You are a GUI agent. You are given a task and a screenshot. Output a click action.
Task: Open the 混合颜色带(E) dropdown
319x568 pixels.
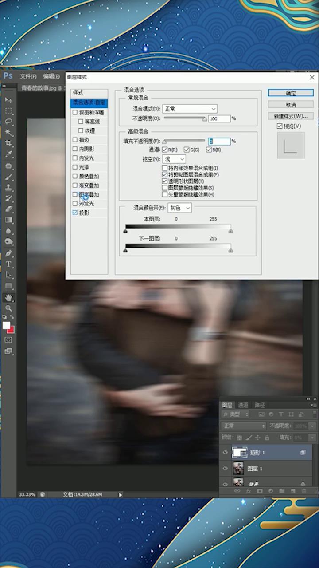pos(179,208)
